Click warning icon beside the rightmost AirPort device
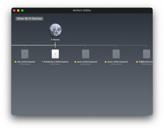The image size is (164, 130). tap(137, 62)
